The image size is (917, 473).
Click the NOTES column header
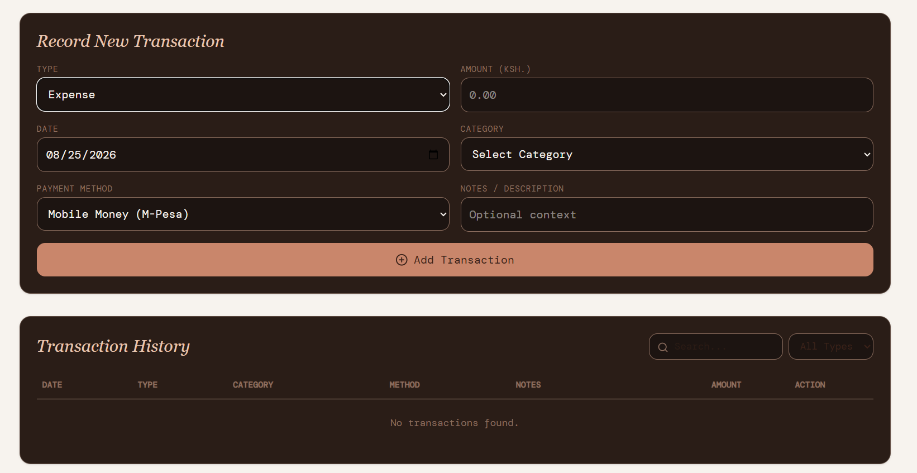tap(528, 385)
